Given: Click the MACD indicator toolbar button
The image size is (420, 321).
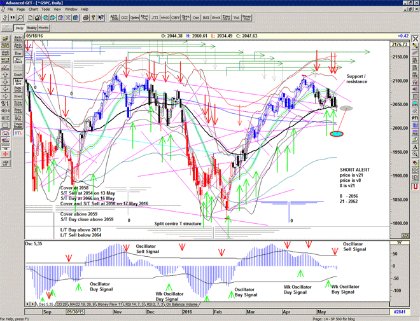Looking at the screenshot, I should point(164,18).
